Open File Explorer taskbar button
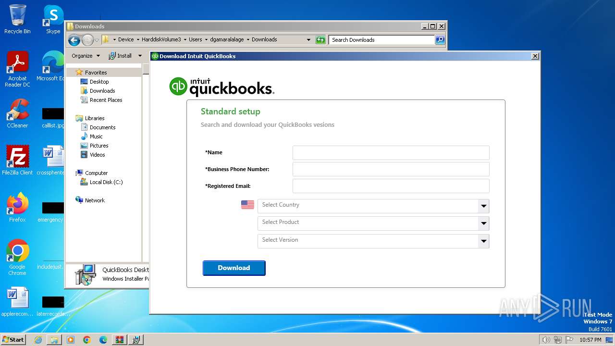Viewport: 615px width, 346px height. [x=54, y=340]
